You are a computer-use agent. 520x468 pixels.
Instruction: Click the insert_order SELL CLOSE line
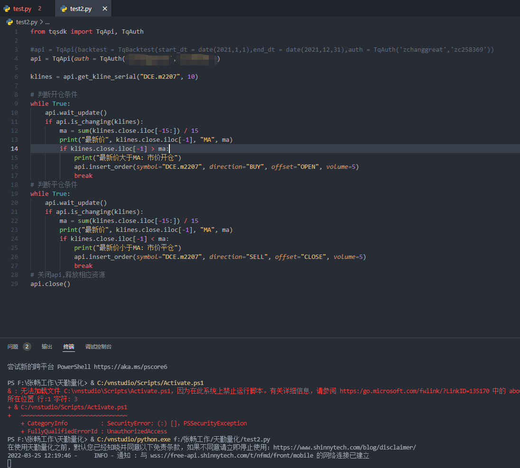(x=220, y=257)
